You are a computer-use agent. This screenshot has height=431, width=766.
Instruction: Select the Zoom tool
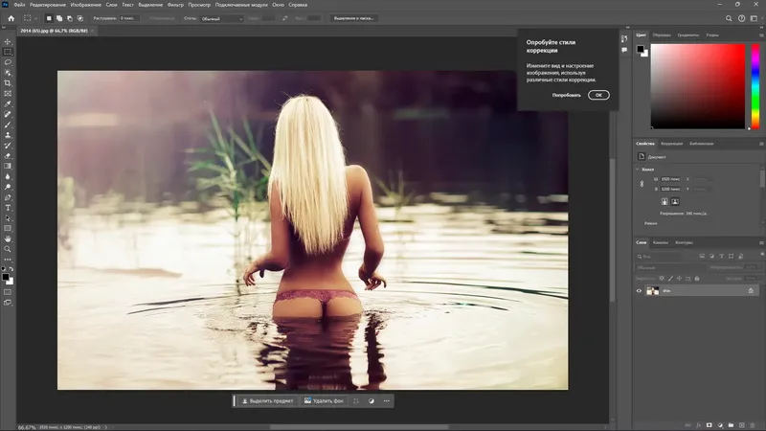8,248
